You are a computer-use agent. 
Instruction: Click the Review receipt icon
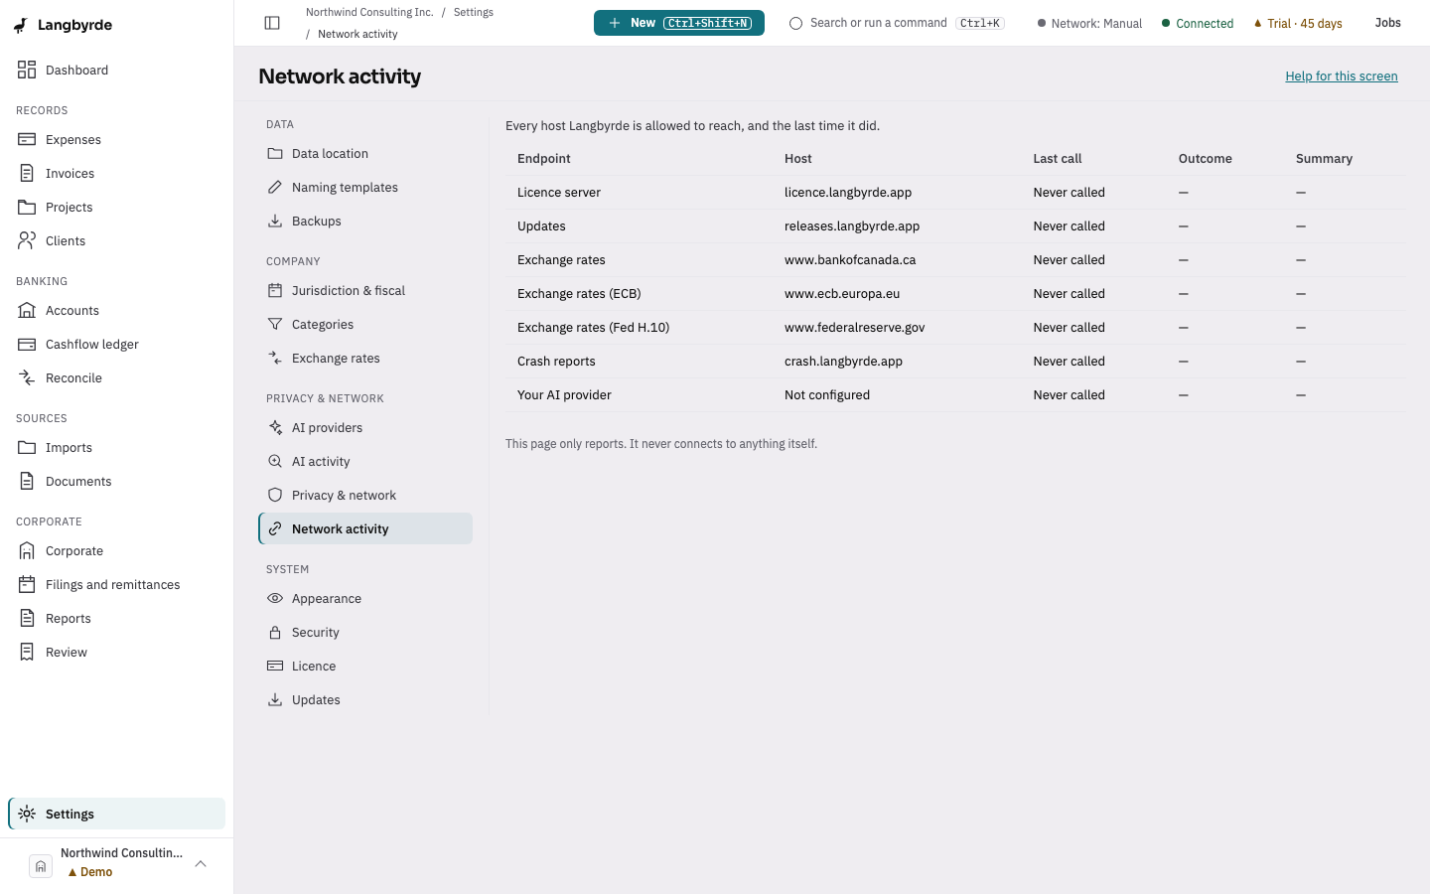coord(27,652)
